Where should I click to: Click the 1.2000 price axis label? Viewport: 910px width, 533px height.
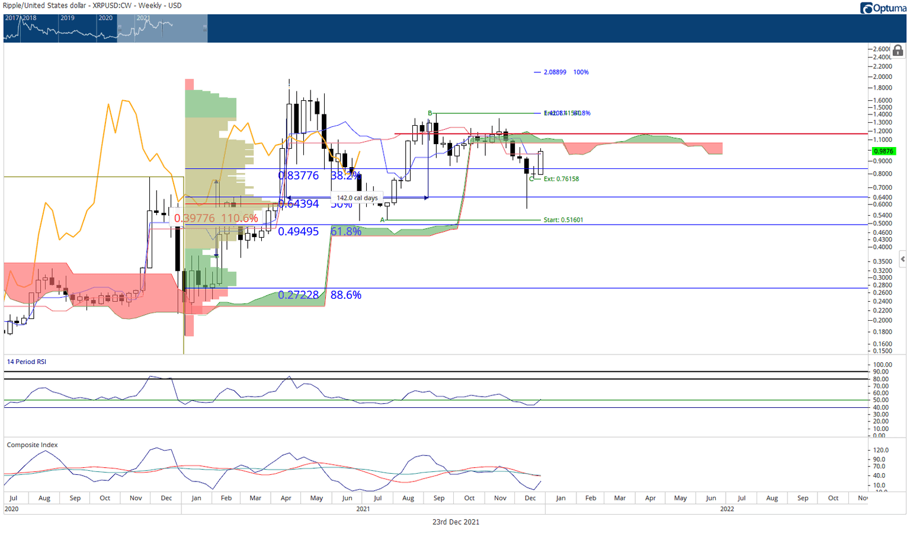coord(883,131)
